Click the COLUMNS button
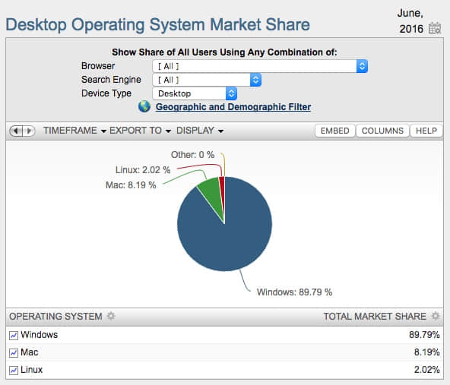This screenshot has width=450, height=385. [x=382, y=131]
